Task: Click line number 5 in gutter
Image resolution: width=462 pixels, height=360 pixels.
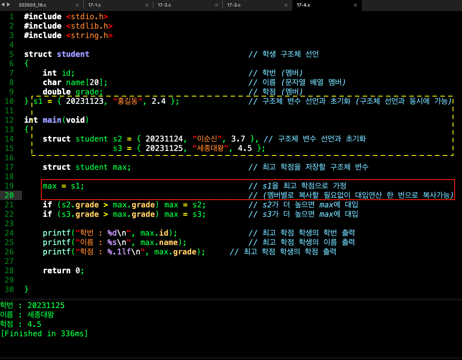Action: coord(11,54)
